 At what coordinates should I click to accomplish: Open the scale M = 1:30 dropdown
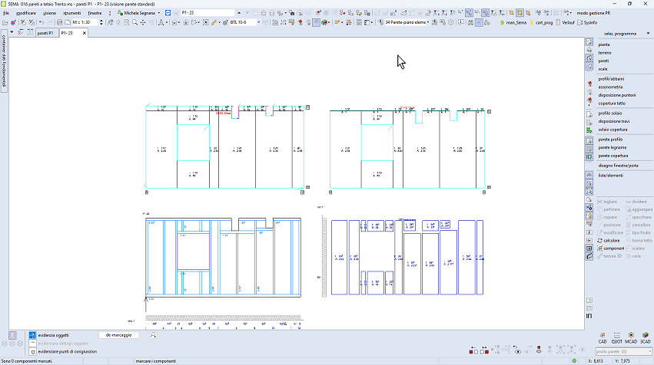pyautogui.click(x=77, y=23)
